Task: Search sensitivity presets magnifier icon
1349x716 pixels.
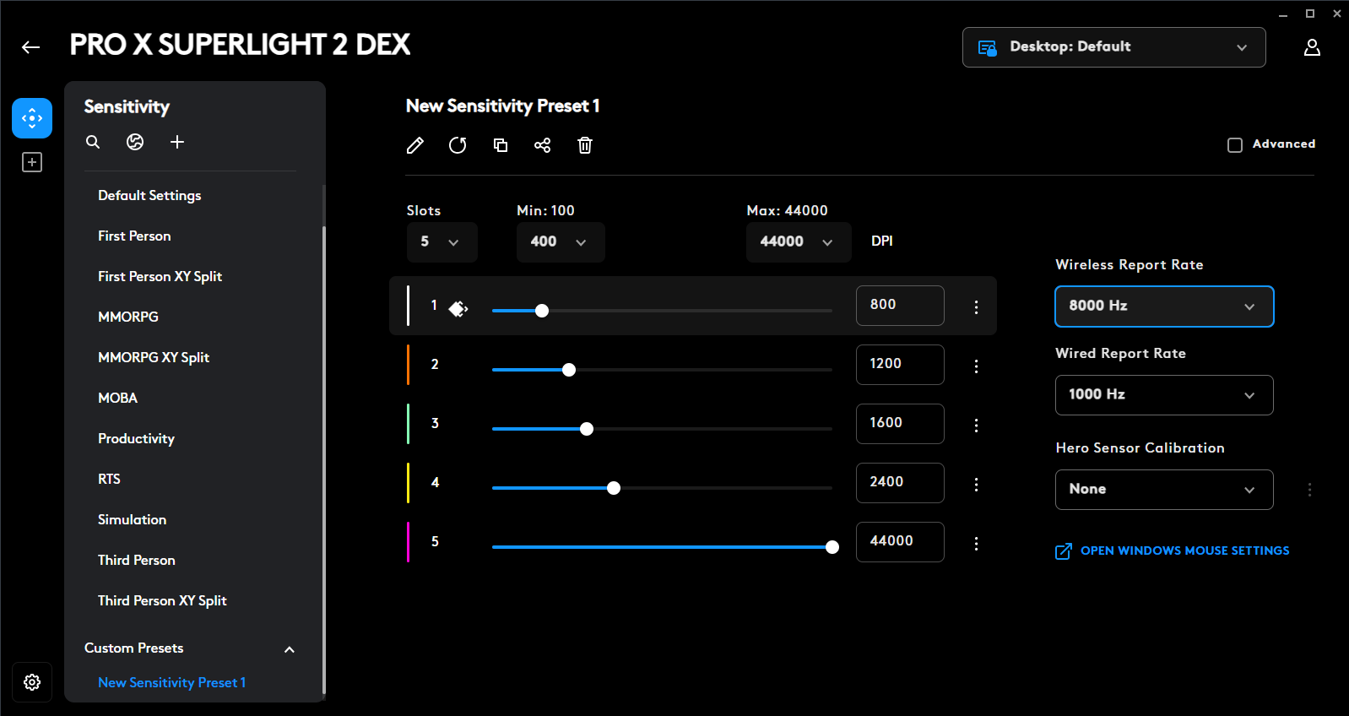Action: point(93,142)
